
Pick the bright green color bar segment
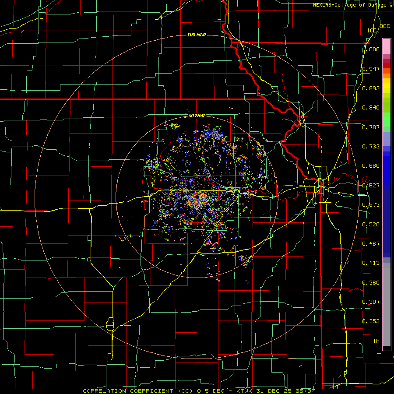387,120
